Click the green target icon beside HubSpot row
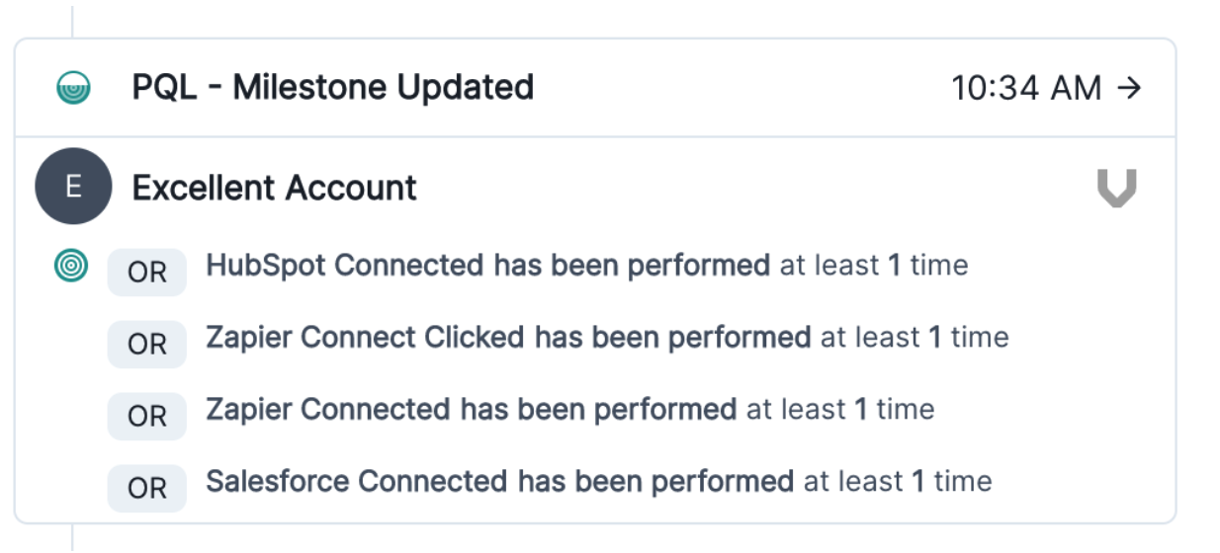The image size is (1220, 553). coord(72,266)
